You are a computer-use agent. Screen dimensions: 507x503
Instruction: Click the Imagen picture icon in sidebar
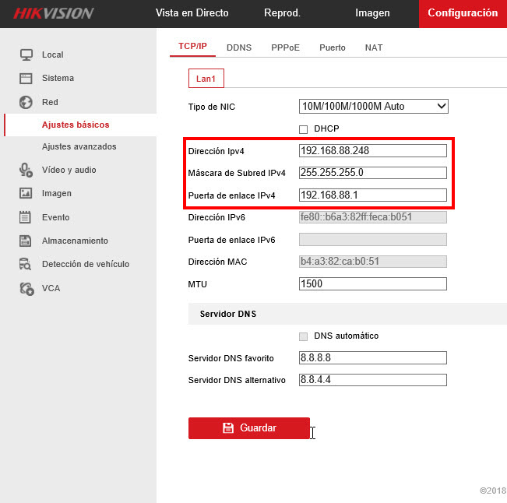tap(26, 193)
